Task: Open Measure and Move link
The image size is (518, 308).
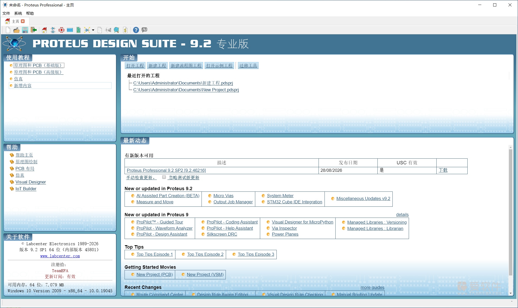Action: [155, 202]
